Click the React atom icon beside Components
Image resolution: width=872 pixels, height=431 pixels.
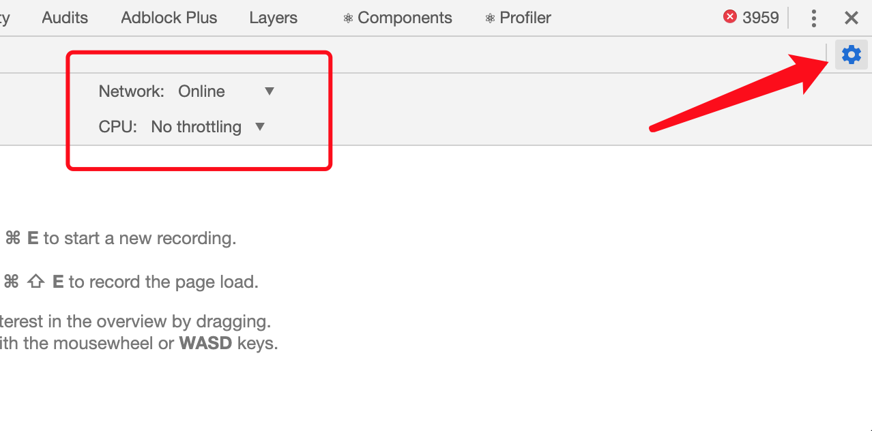click(348, 18)
